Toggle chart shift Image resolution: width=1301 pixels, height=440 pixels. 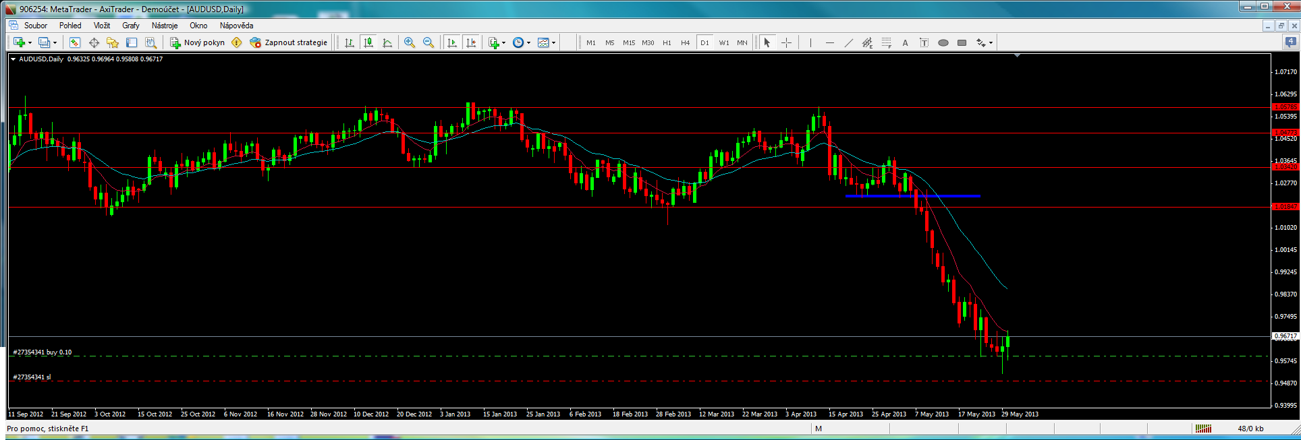click(471, 42)
